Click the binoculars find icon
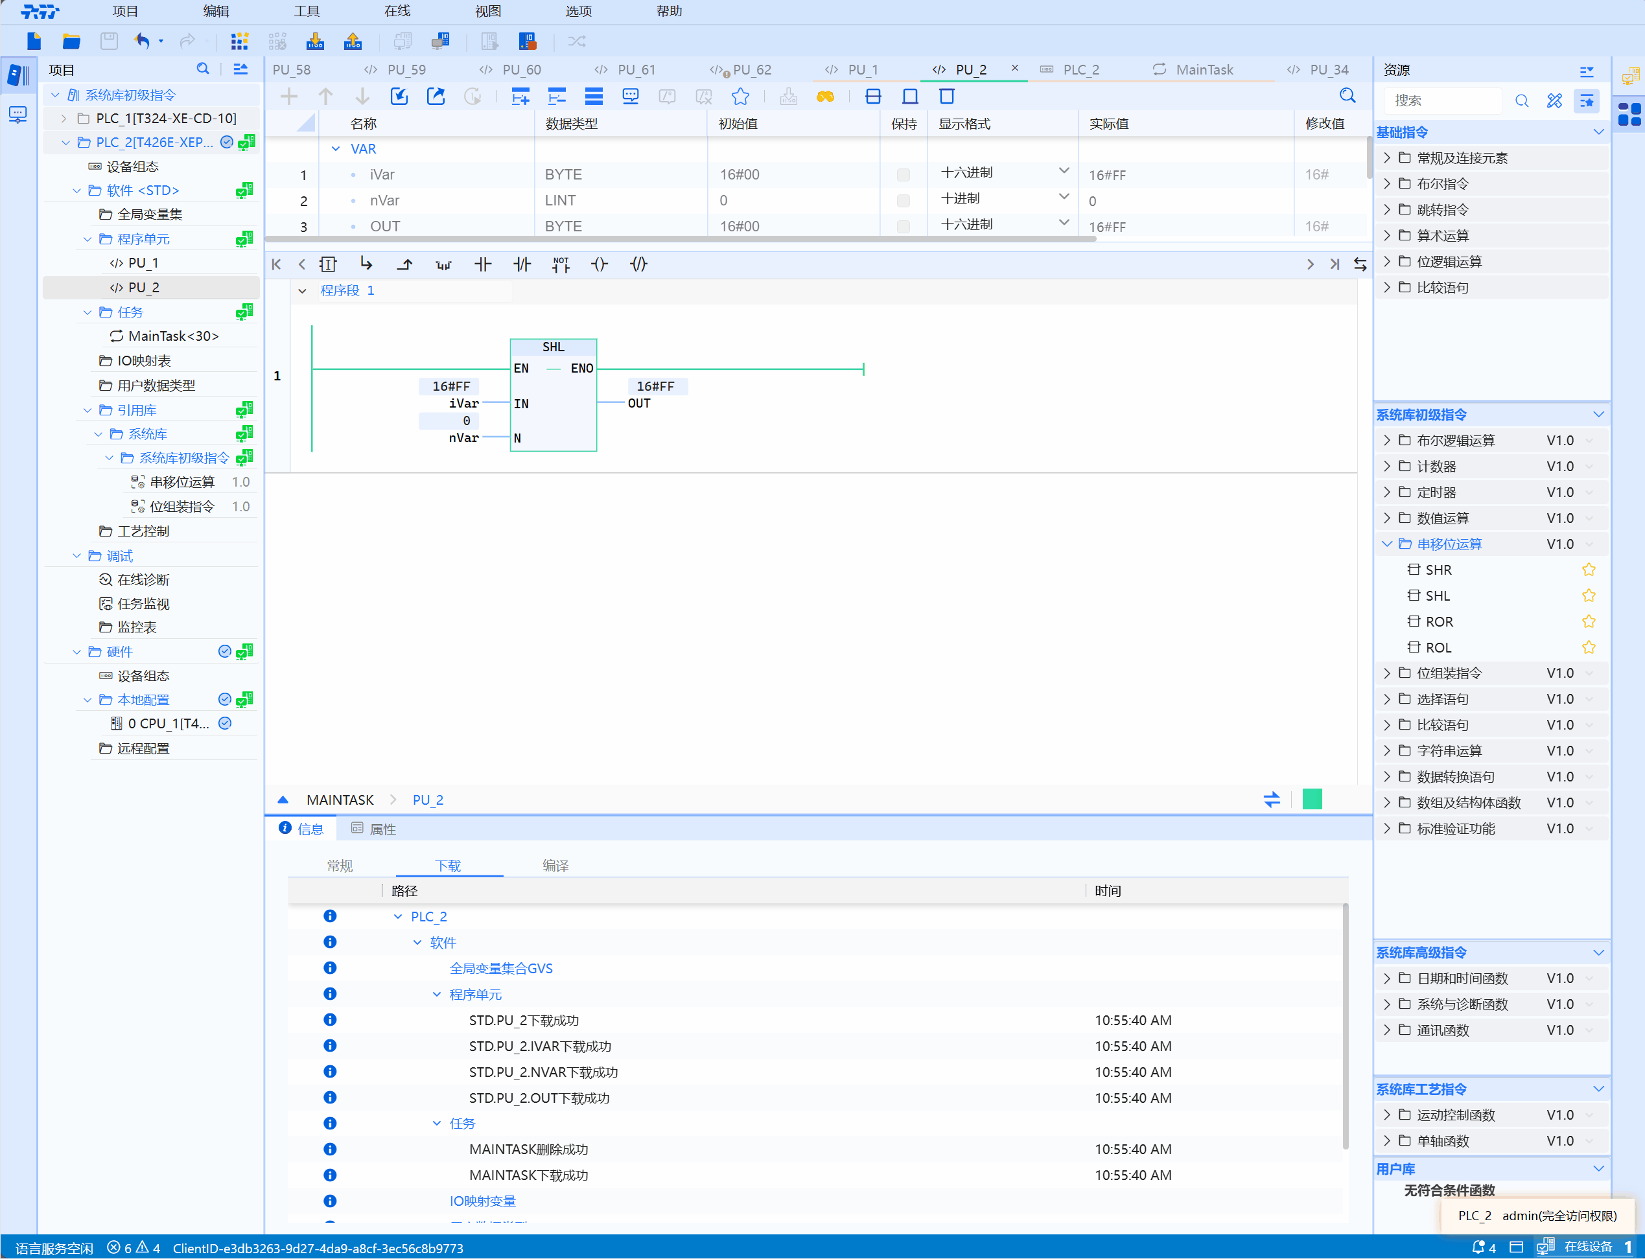This screenshot has height=1259, width=1645. click(825, 97)
